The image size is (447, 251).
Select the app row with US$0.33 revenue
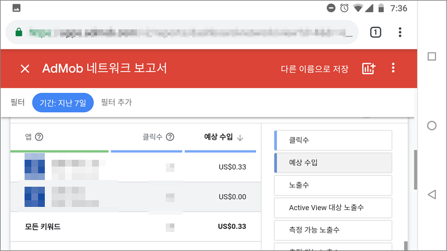pyautogui.click(x=136, y=167)
